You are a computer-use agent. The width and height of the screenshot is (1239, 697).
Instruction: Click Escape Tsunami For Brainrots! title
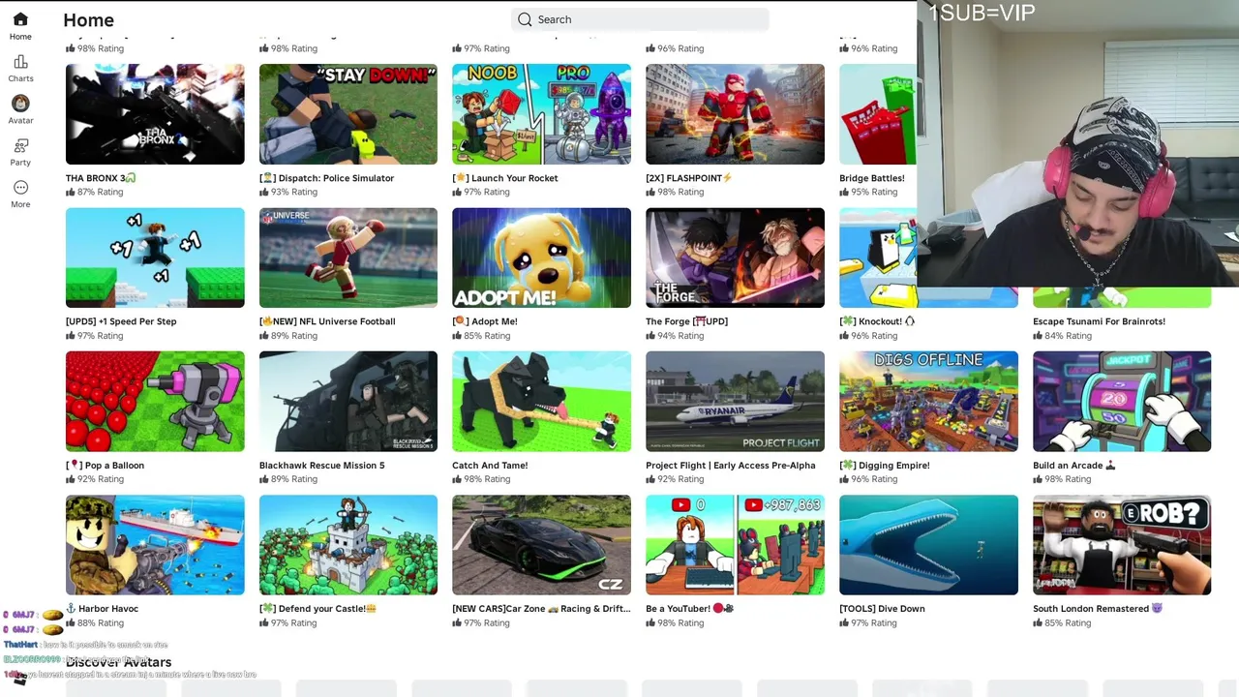click(1099, 321)
